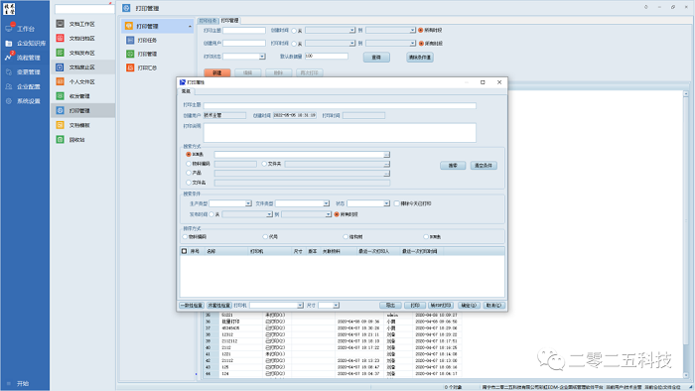This screenshot has height=391, width=695.
Task: Tick the 排除今天已打印 checkbox
Action: 397,203
